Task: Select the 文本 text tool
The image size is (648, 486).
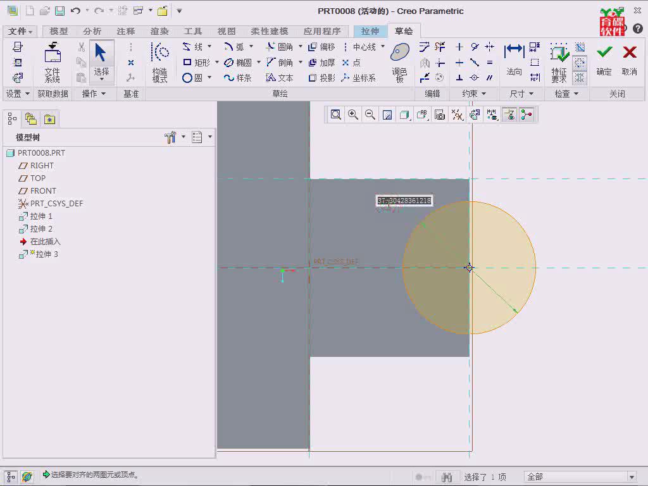Action: pyautogui.click(x=279, y=78)
